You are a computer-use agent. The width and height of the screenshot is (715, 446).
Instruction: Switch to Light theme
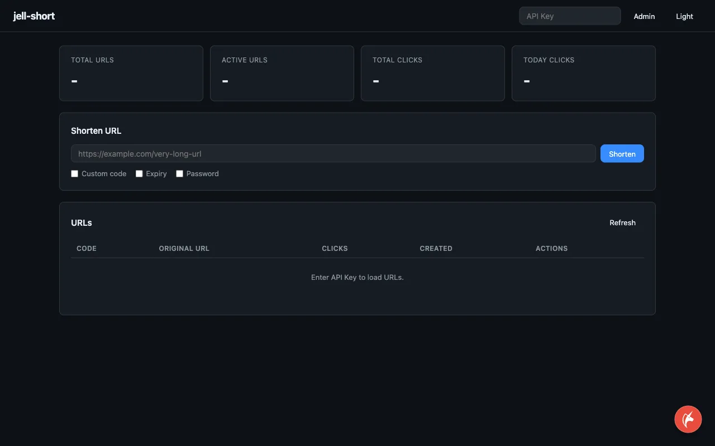coord(684,16)
